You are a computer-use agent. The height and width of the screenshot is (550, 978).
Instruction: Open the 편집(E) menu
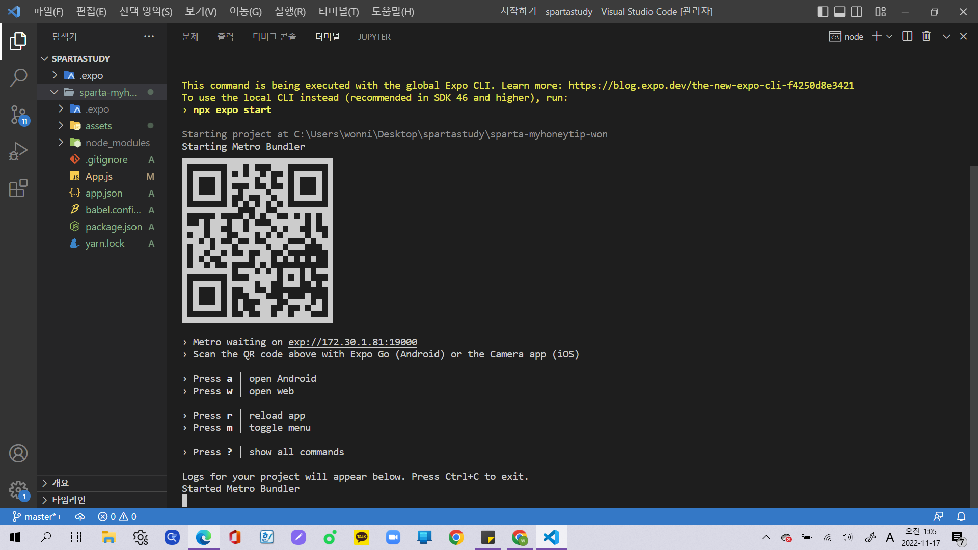click(x=91, y=12)
